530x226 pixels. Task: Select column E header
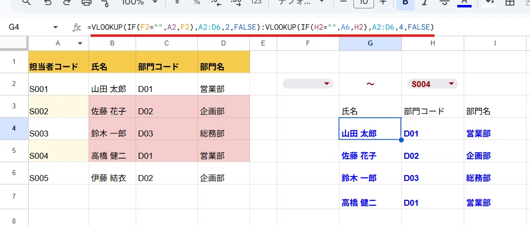(263, 43)
